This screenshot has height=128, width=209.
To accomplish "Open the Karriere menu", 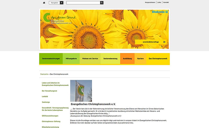I will pos(140,59).
